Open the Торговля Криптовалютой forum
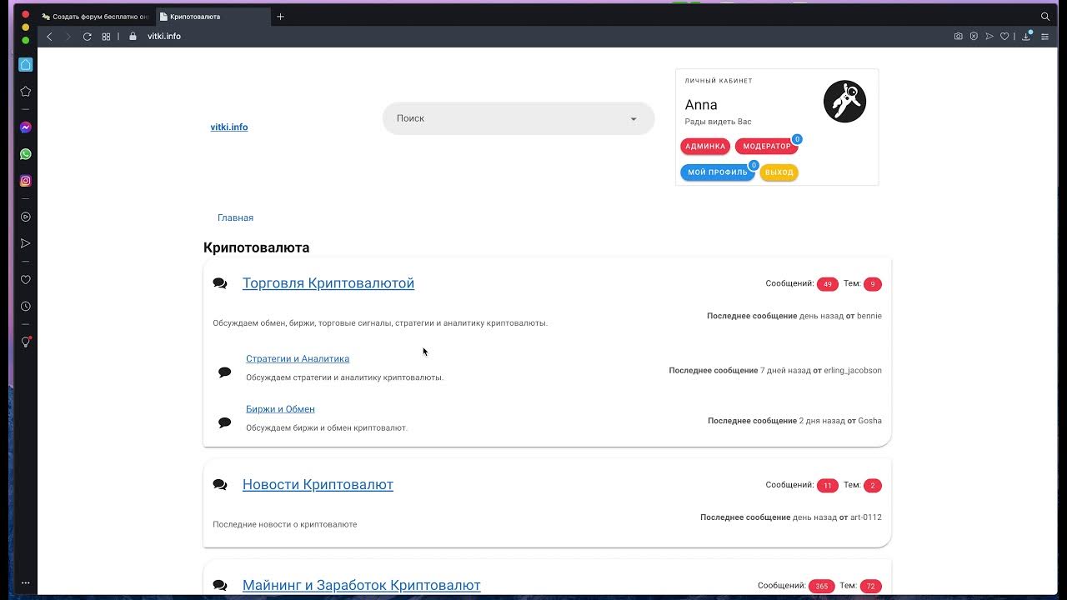The height and width of the screenshot is (600, 1067). click(x=328, y=283)
